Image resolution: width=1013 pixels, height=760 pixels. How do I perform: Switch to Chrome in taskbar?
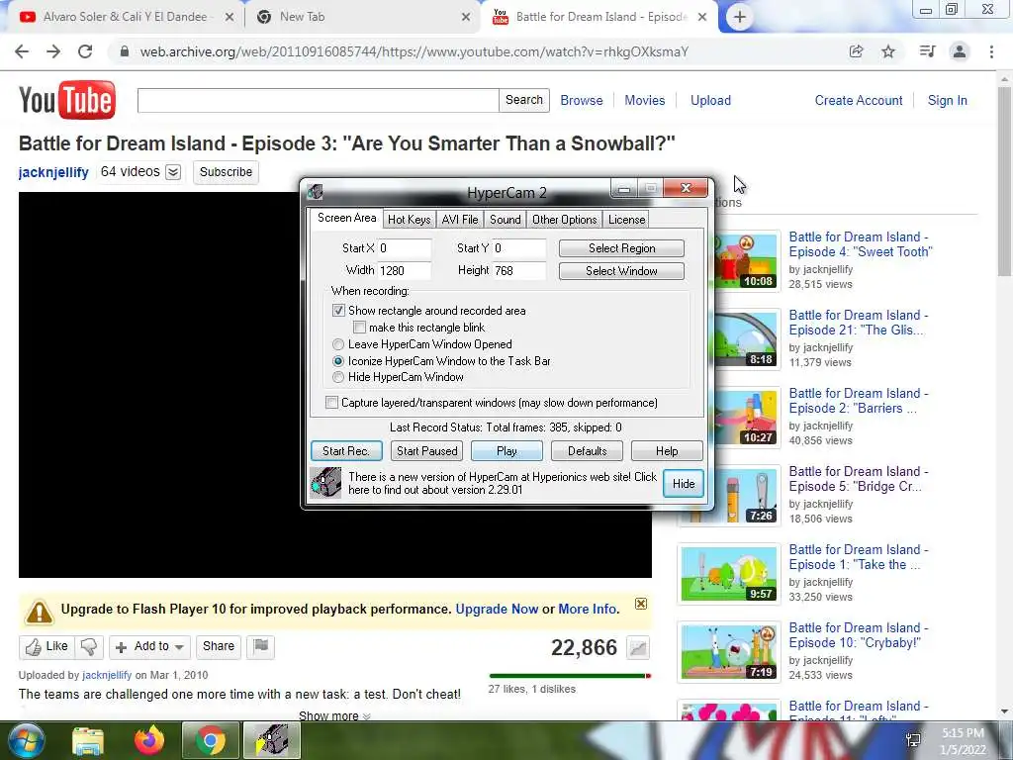211,740
